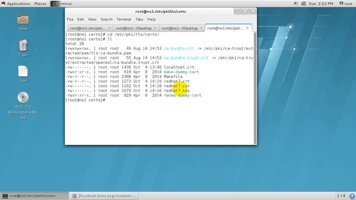Close the third terminal tab

(x=201, y=28)
